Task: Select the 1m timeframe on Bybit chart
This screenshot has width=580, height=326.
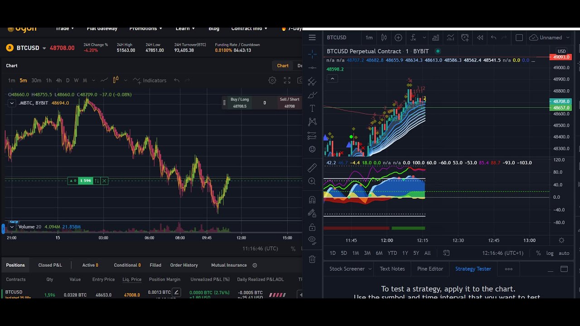Action: tap(11, 81)
